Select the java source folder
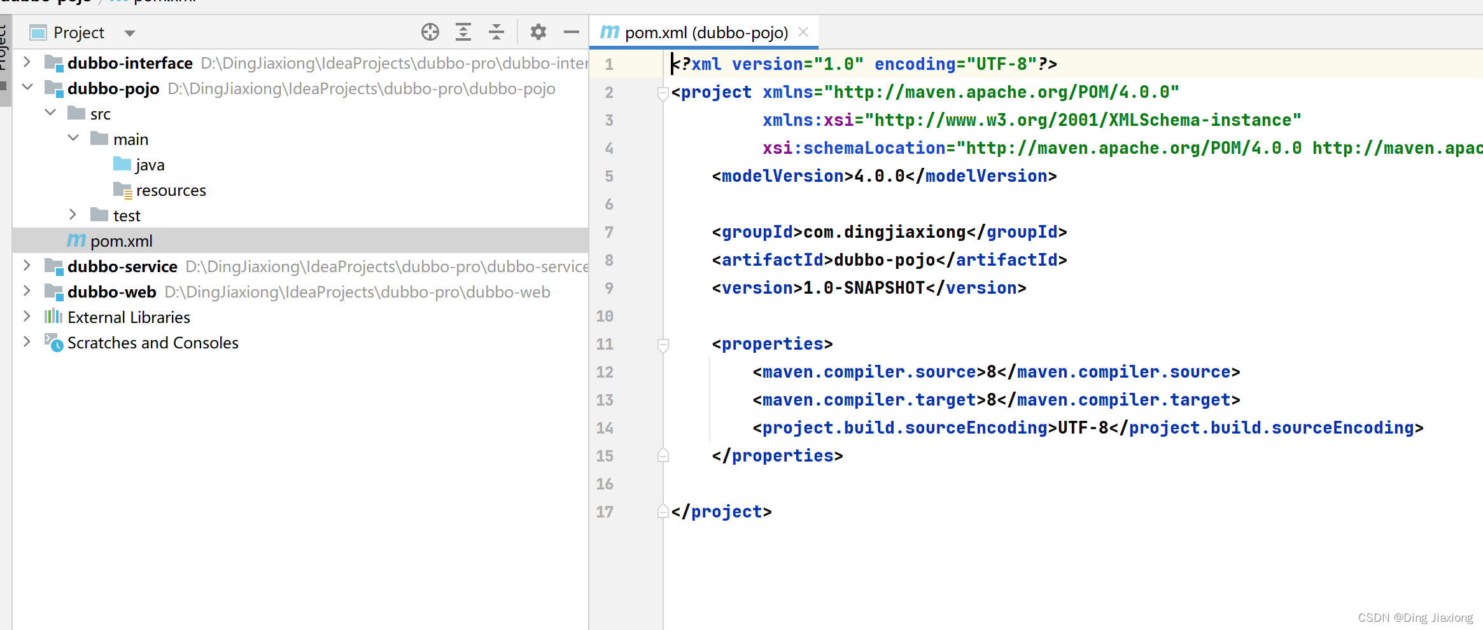Viewport: 1483px width, 630px height. tap(300, 165)
